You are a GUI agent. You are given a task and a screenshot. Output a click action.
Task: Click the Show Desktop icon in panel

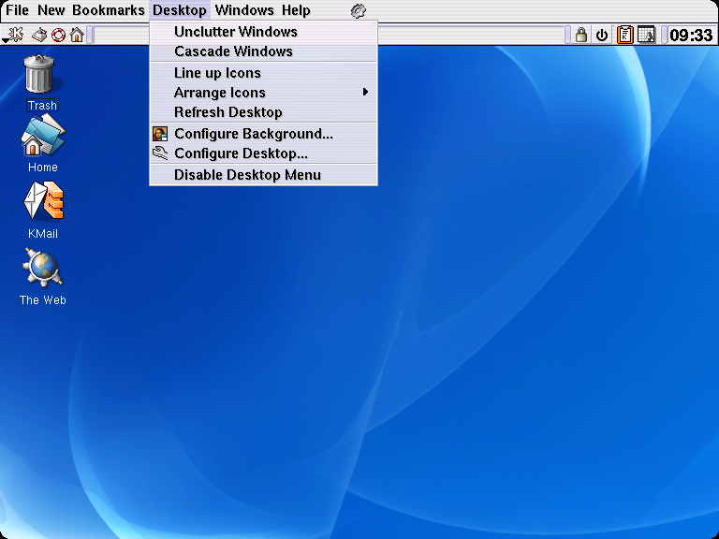click(39, 35)
